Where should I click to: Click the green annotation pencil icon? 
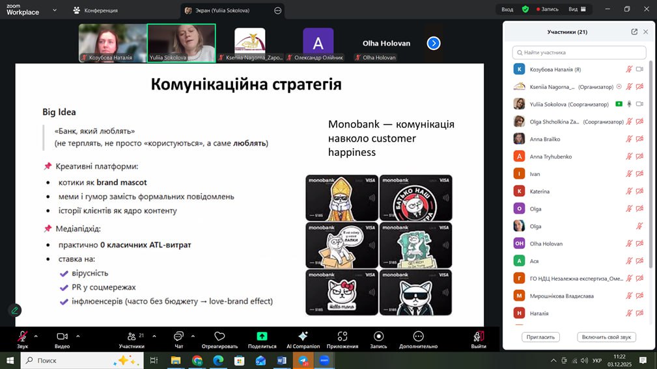15,311
